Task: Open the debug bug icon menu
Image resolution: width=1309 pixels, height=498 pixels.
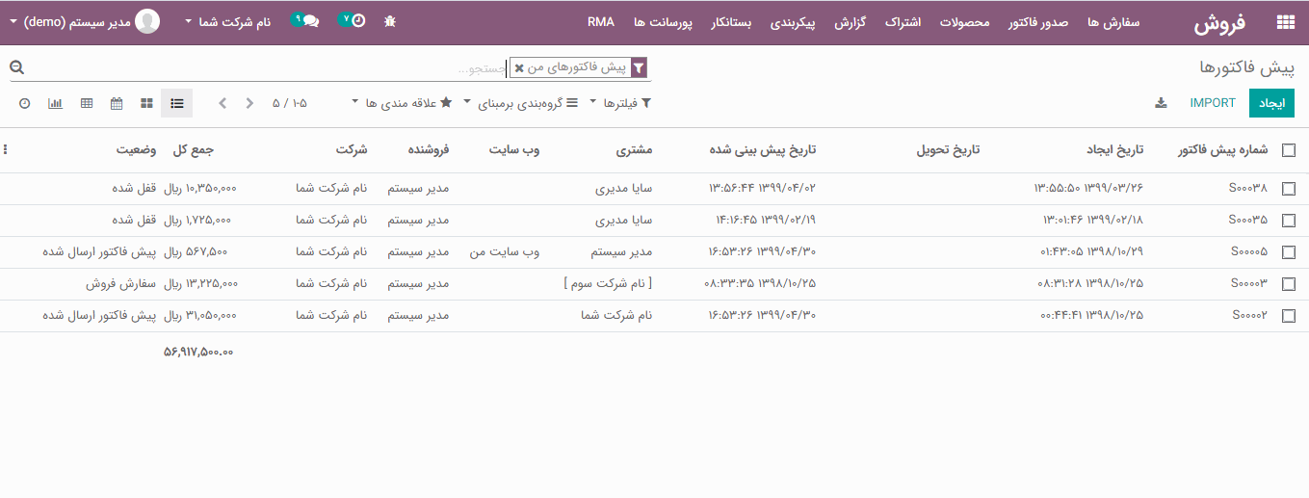Action: pyautogui.click(x=389, y=21)
